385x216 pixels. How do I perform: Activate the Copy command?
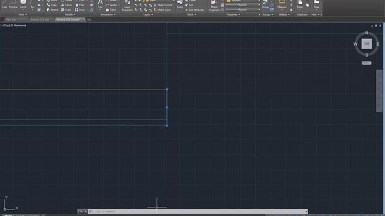[x=52, y=5]
